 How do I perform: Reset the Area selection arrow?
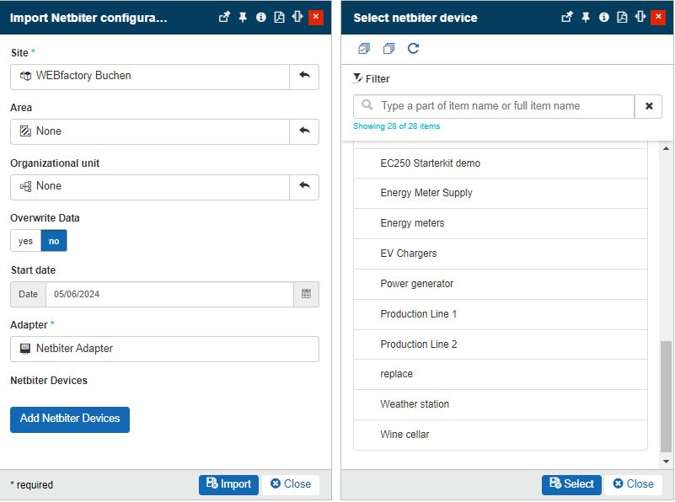click(x=304, y=131)
